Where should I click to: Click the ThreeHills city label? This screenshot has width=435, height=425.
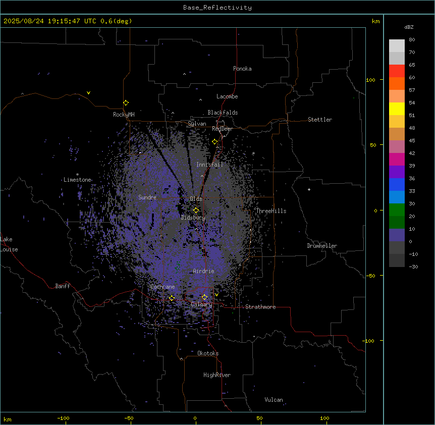coord(271,211)
